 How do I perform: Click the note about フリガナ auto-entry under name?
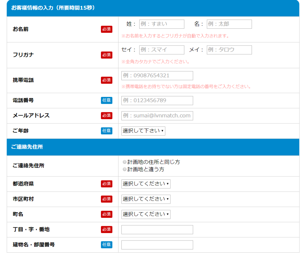[175, 36]
